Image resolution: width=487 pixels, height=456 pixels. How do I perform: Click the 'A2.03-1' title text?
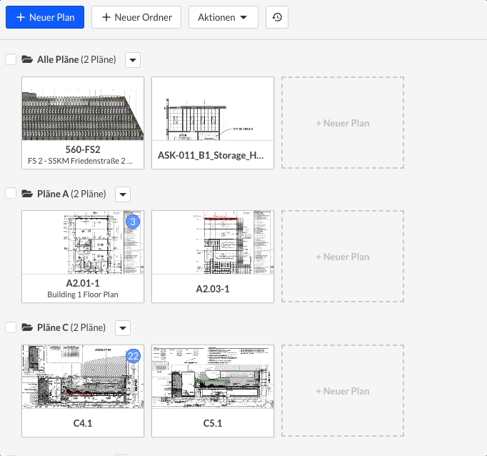point(213,289)
